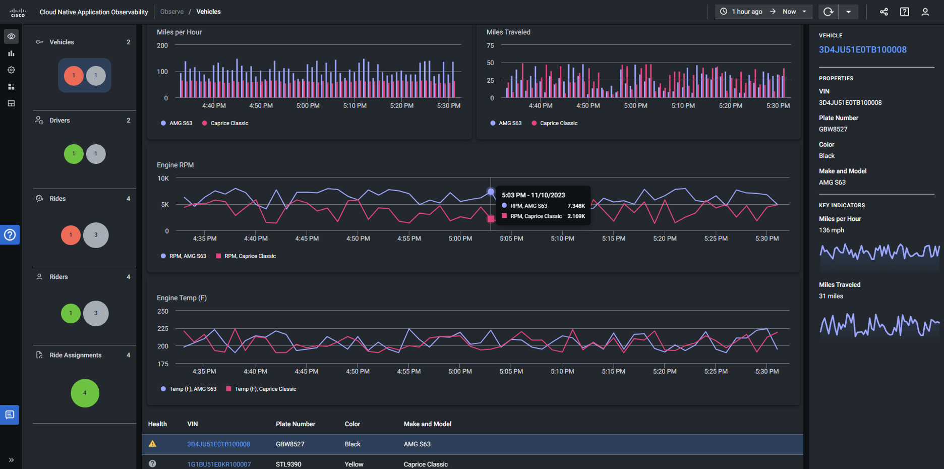Open the user profile icon

pos(925,12)
